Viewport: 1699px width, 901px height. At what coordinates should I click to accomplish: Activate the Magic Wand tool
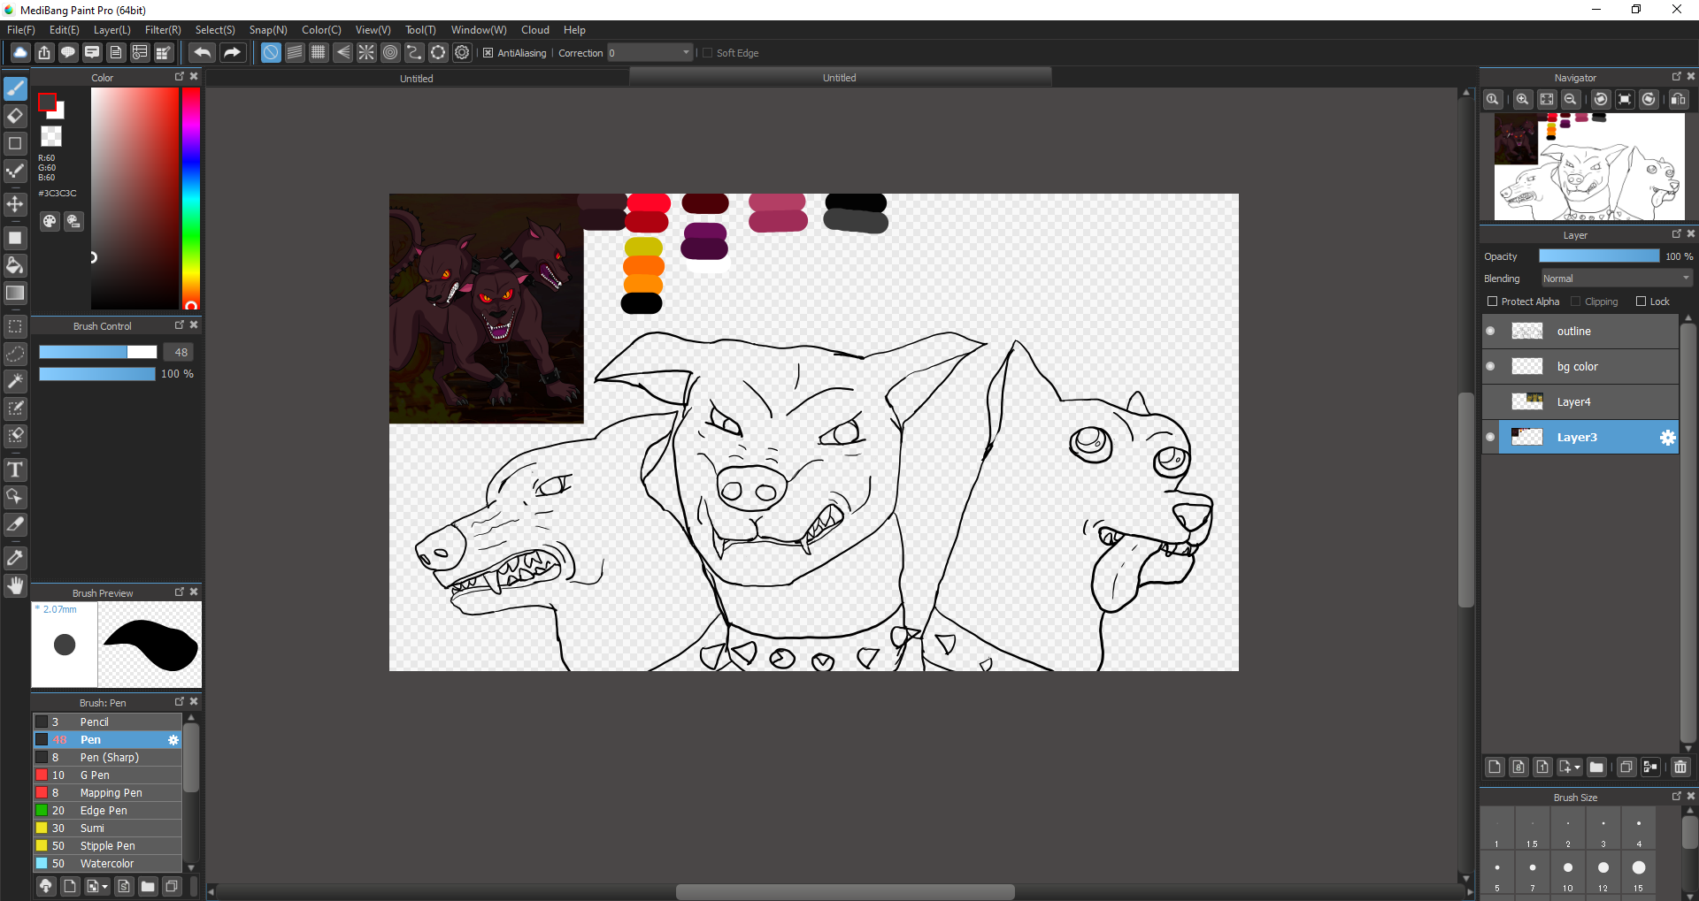click(x=15, y=381)
